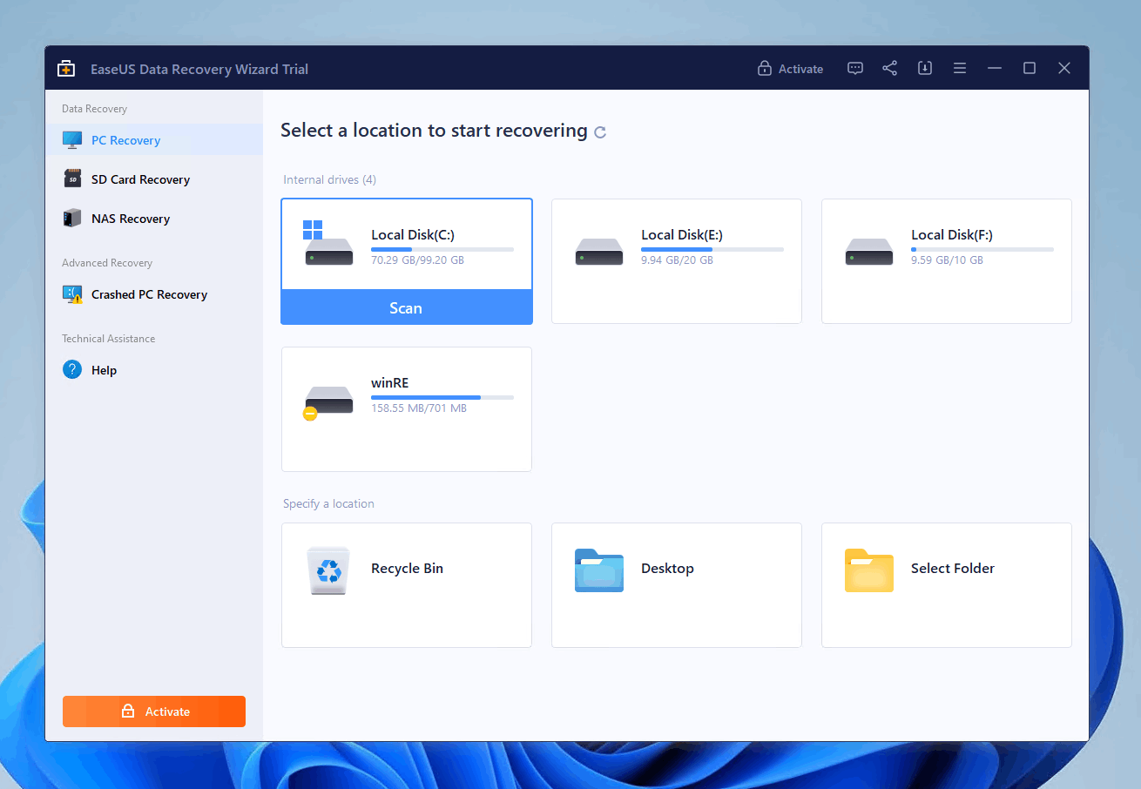
Task: Click the winRE usage bar
Action: pyautogui.click(x=442, y=397)
